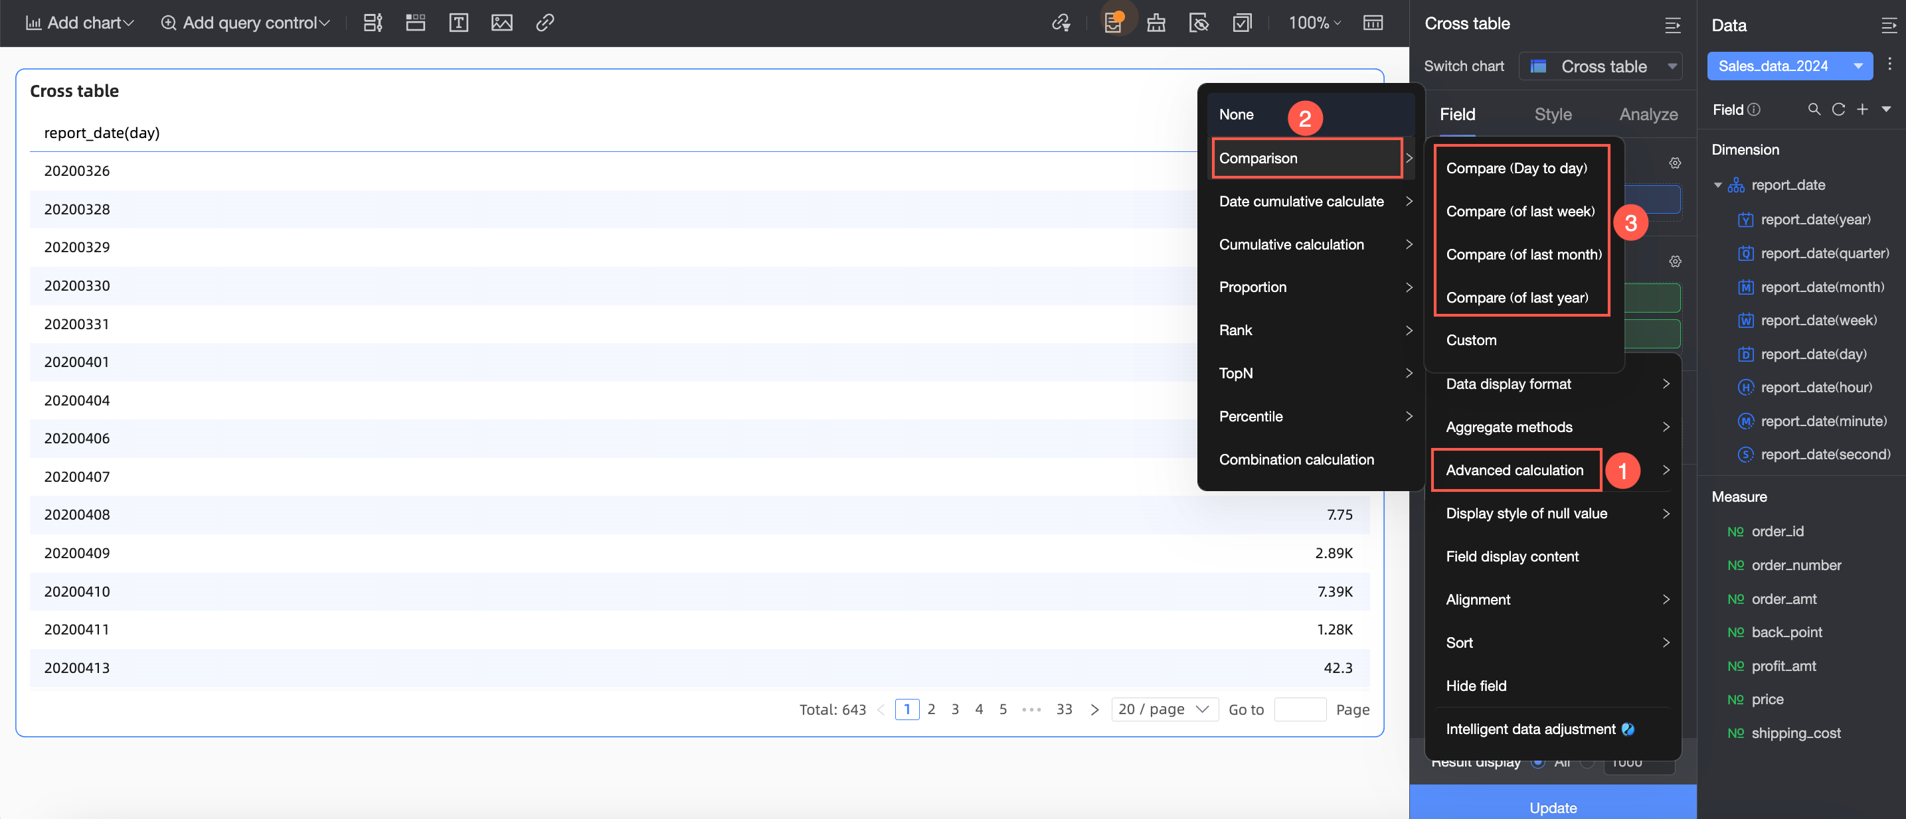Image resolution: width=1906 pixels, height=819 pixels.
Task: Insert an image from the toolbar
Action: pyautogui.click(x=501, y=23)
